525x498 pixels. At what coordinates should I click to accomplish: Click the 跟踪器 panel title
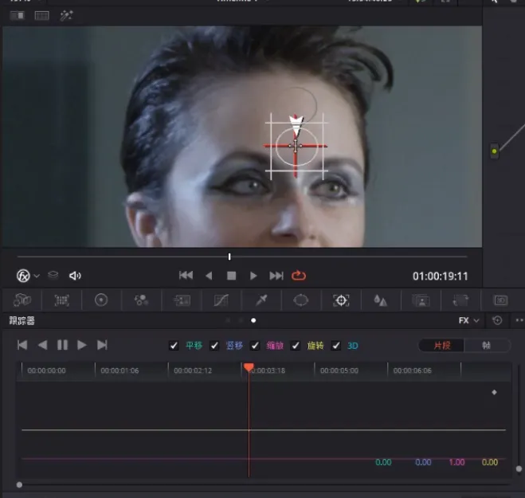tap(22, 321)
